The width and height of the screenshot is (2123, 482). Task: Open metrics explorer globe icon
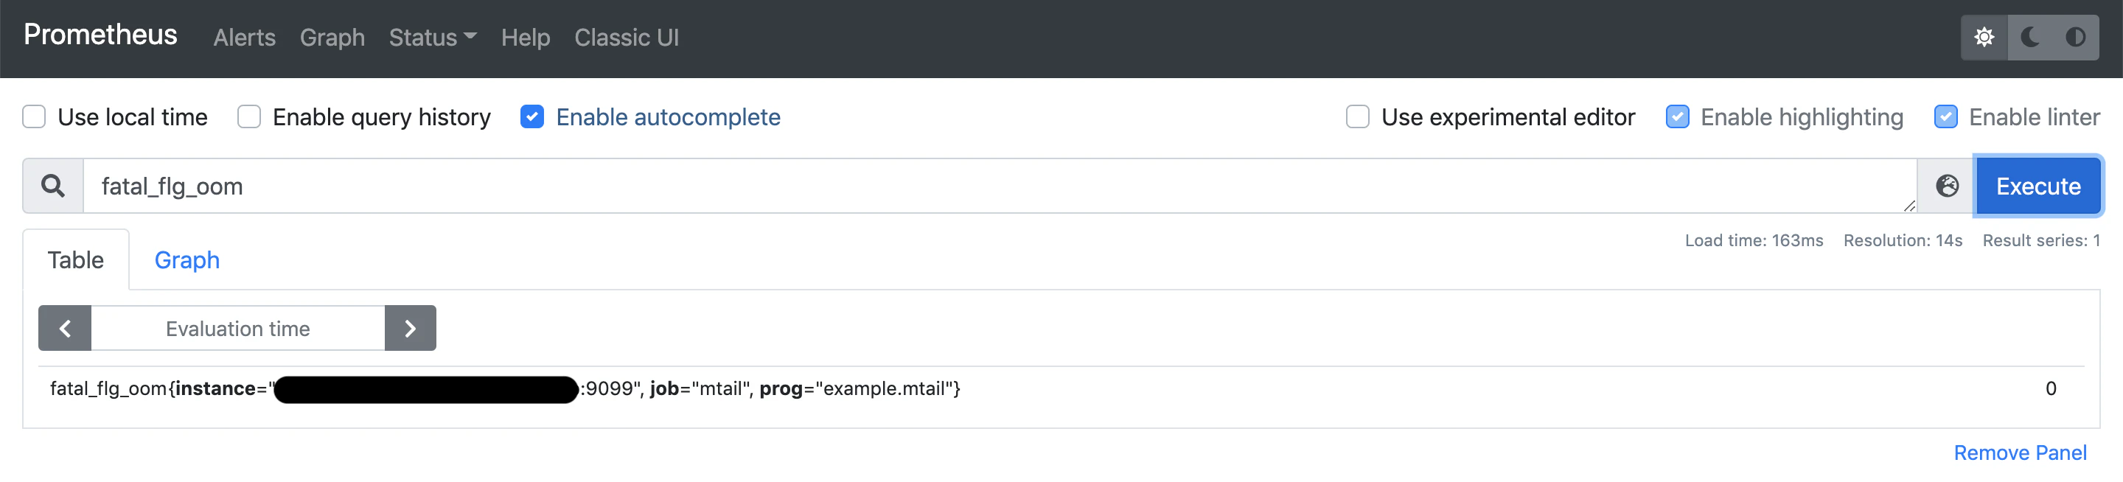[1947, 186]
